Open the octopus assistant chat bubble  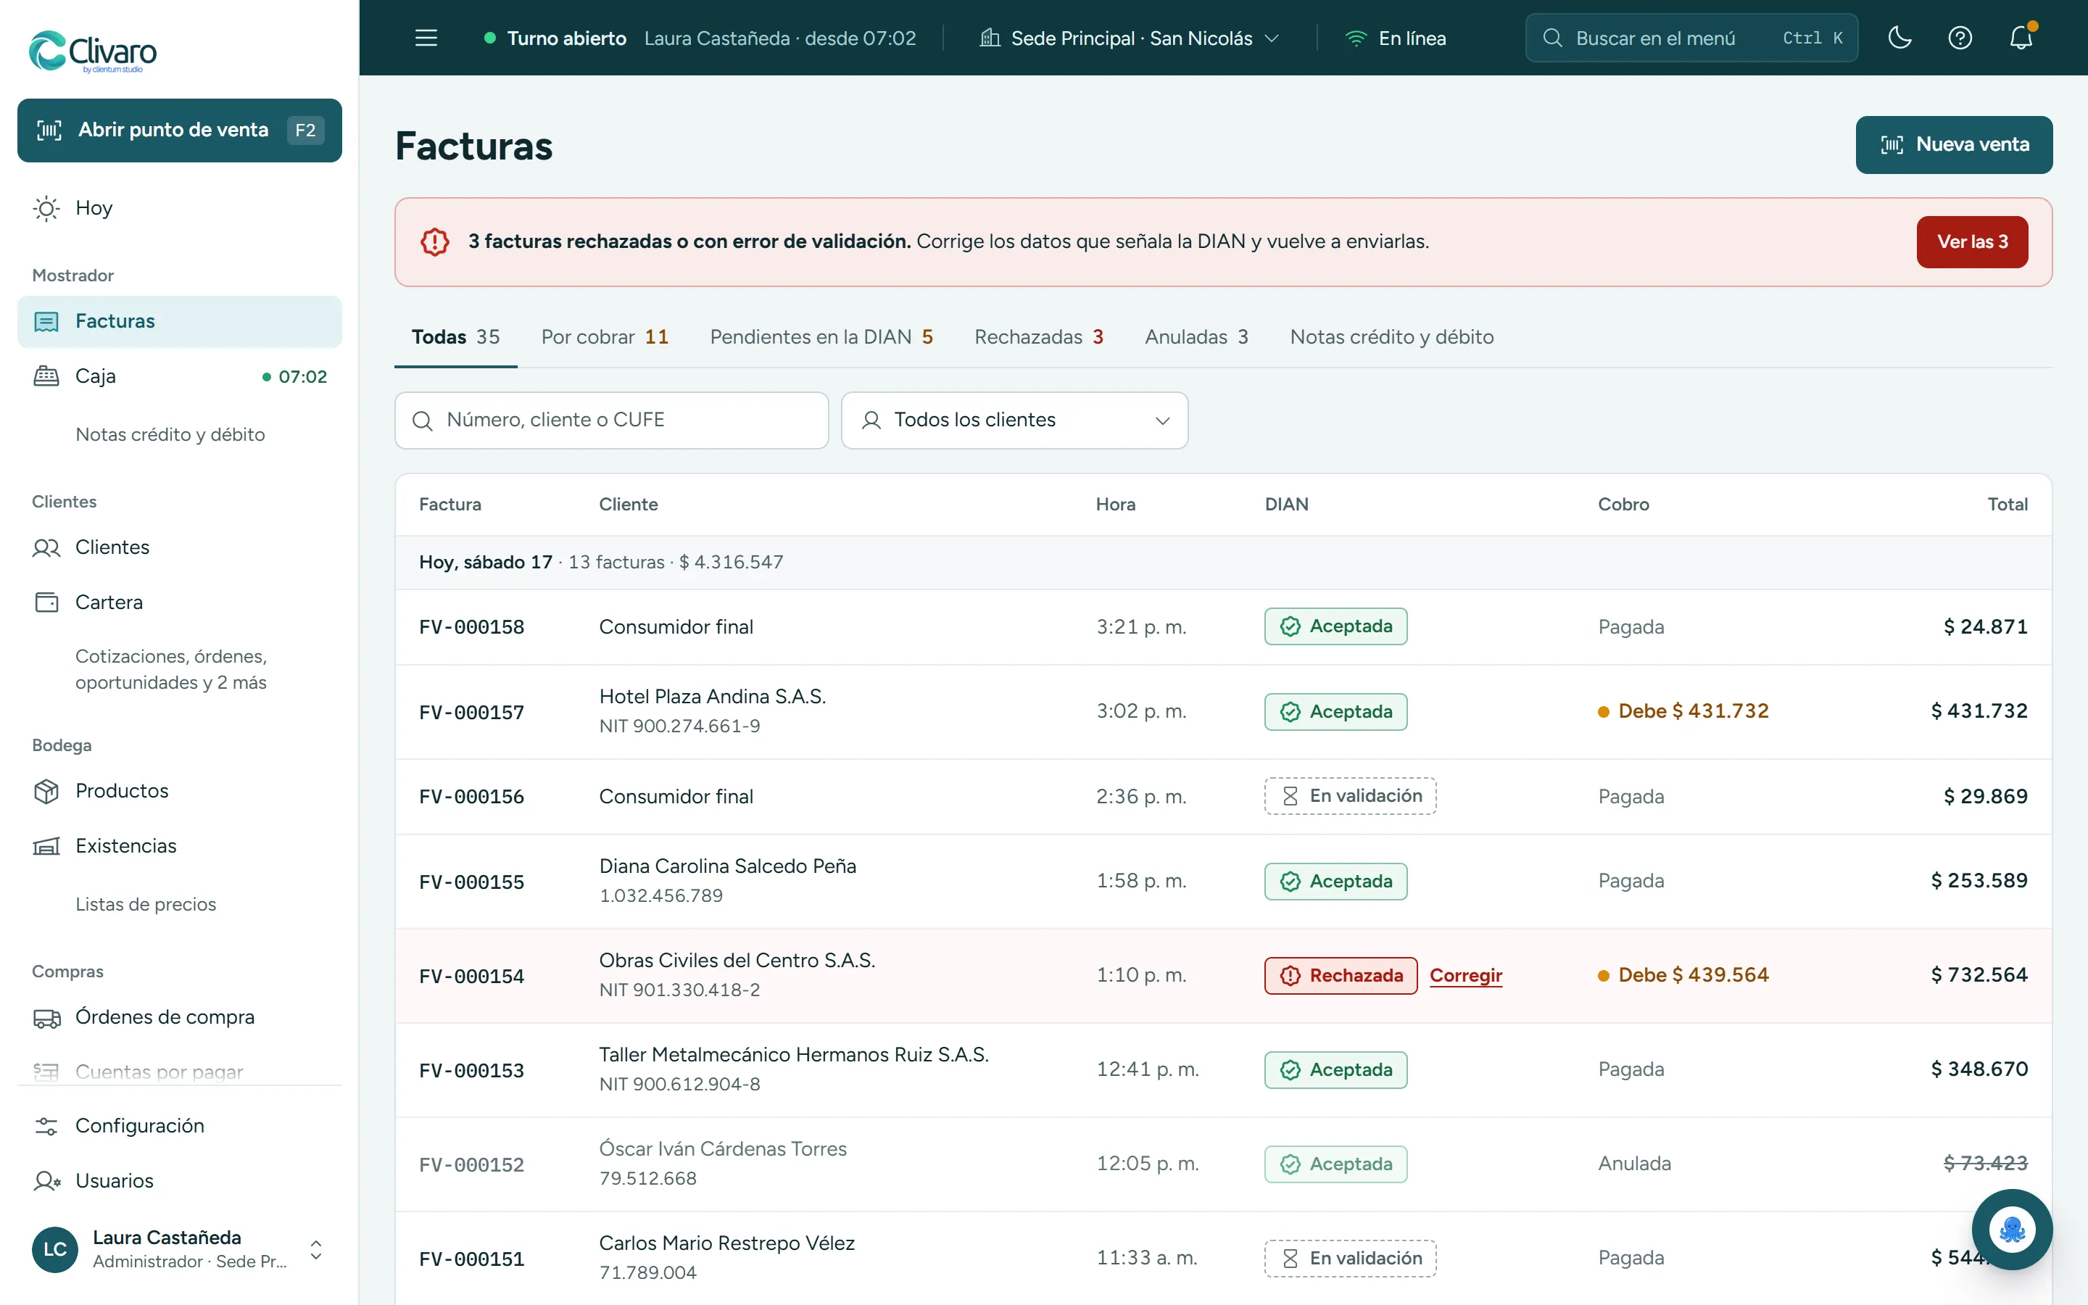(x=2012, y=1229)
